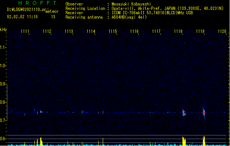Click the meteor count value 13

click(53, 17)
